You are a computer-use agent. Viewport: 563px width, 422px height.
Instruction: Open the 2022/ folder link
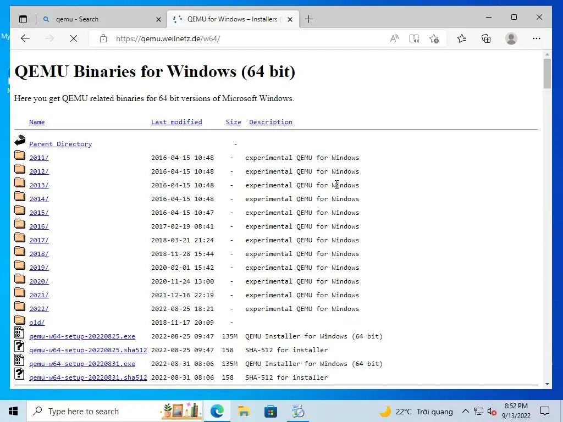(39, 309)
